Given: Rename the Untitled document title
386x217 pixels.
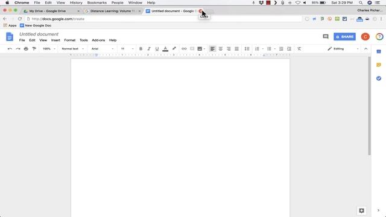Looking at the screenshot, I should [x=39, y=34].
